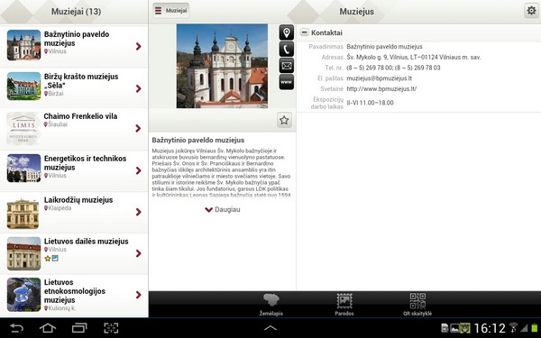Open map location icon beside museum photo
The image size is (541, 338).
pyautogui.click(x=287, y=32)
